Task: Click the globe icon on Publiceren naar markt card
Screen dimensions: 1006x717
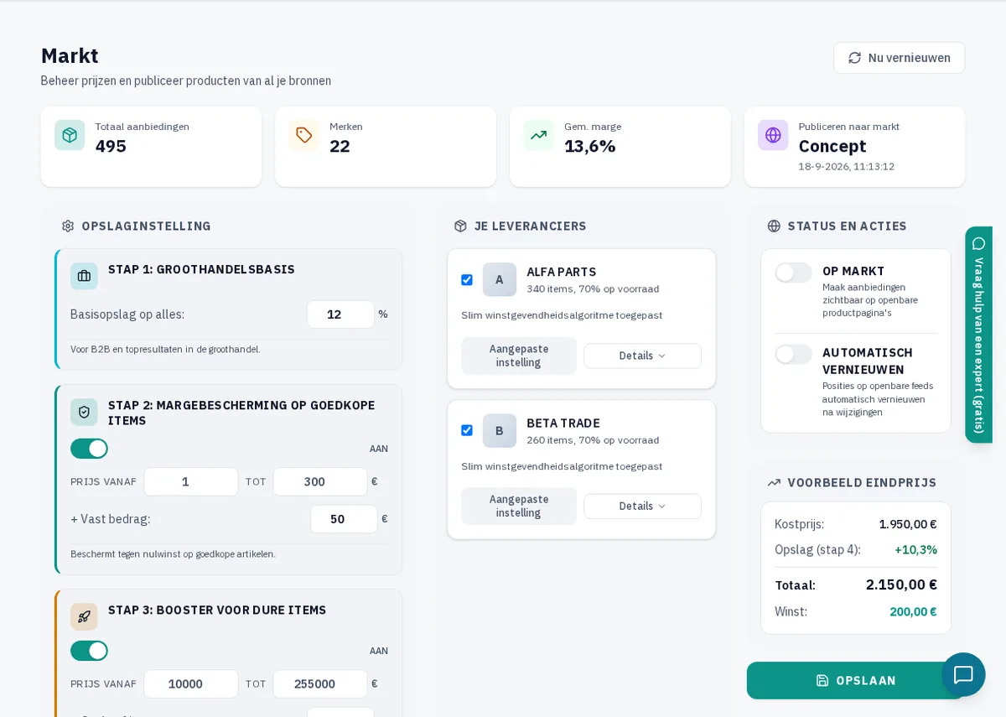Action: pos(773,135)
